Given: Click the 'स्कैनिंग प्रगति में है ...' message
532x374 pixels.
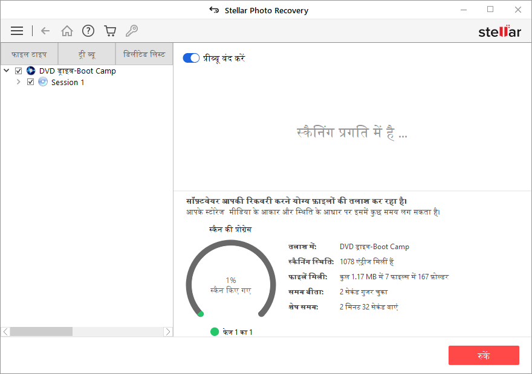Looking at the screenshot, I should 352,132.
